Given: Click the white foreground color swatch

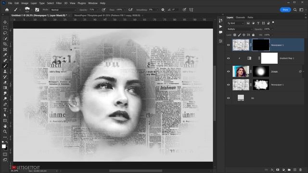Looking at the screenshot, I should click(x=3, y=146).
